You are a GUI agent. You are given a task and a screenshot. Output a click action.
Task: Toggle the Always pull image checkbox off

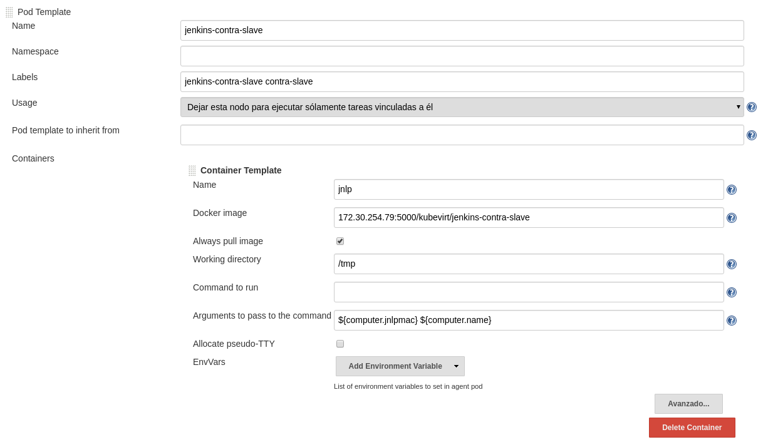click(x=340, y=240)
